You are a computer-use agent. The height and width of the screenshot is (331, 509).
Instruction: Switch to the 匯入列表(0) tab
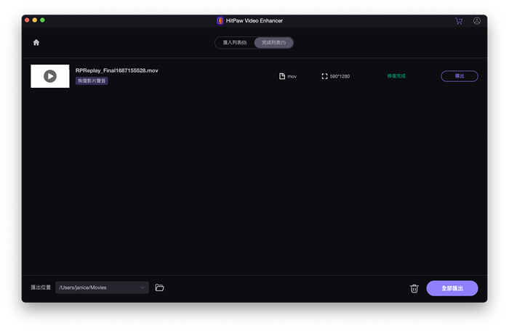[x=235, y=43]
